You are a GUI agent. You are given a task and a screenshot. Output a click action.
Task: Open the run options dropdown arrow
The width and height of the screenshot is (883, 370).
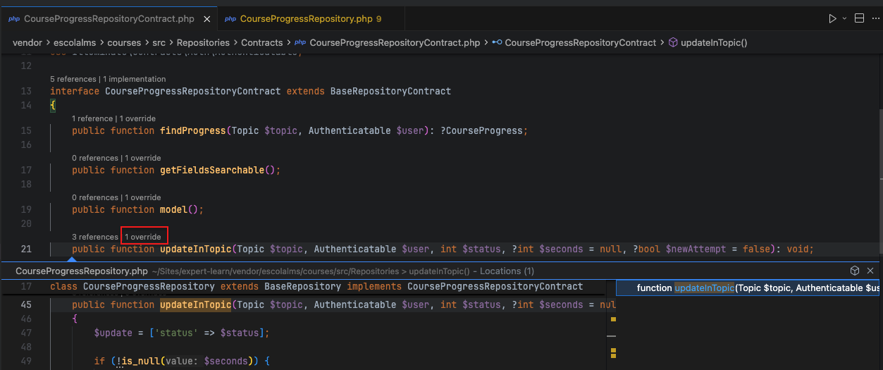pos(844,18)
